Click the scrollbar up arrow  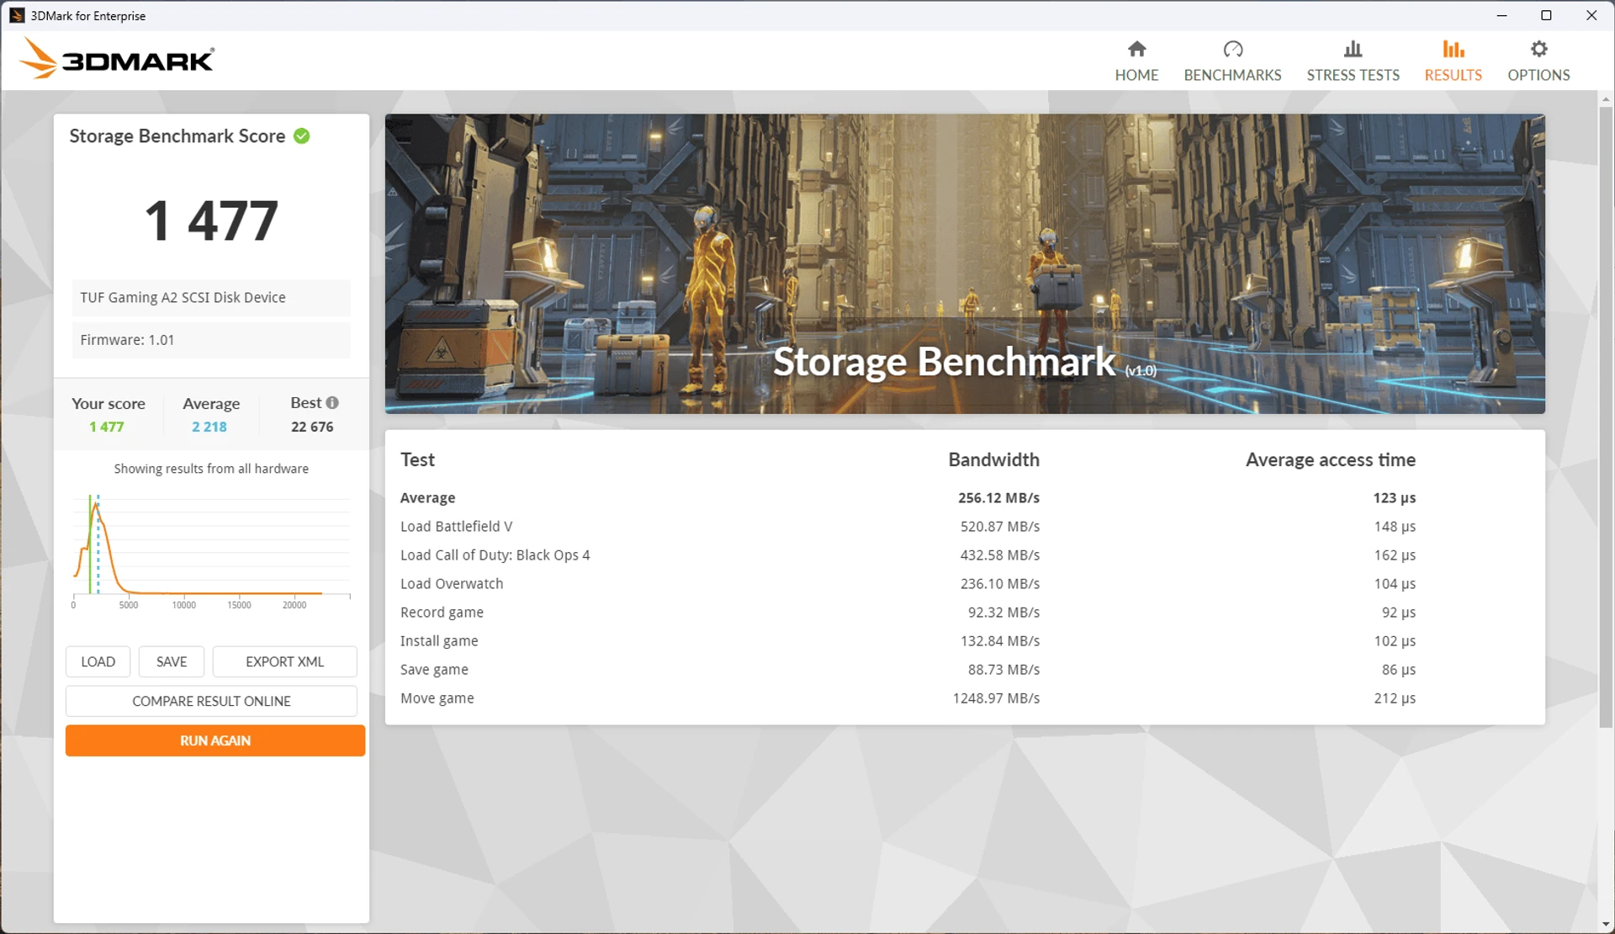tap(1606, 98)
